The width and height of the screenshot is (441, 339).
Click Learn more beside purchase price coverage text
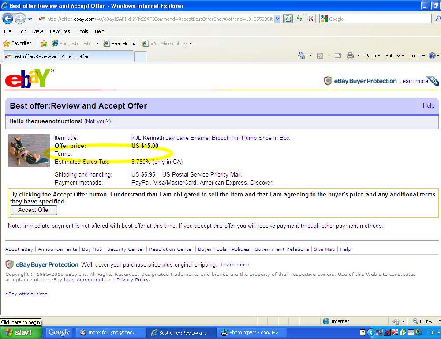pos(235,265)
